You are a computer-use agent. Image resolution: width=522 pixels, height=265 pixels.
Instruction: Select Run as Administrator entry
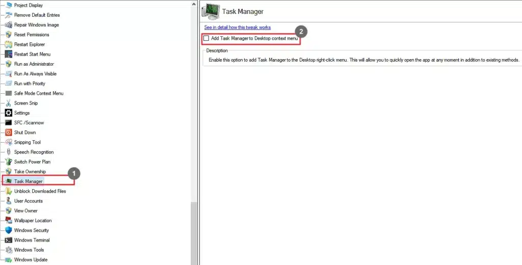click(34, 64)
